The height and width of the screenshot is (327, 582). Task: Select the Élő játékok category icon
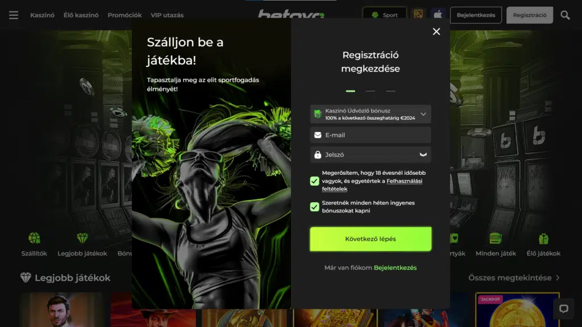tap(543, 238)
